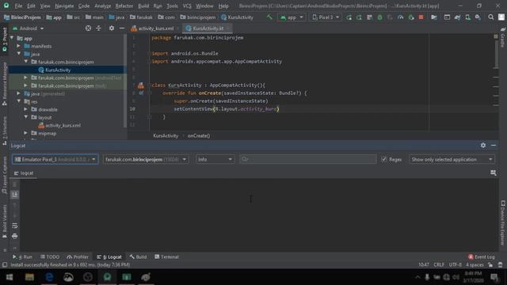Hide the Project panel with minus icon
The image size is (507, 285).
(x=122, y=28)
